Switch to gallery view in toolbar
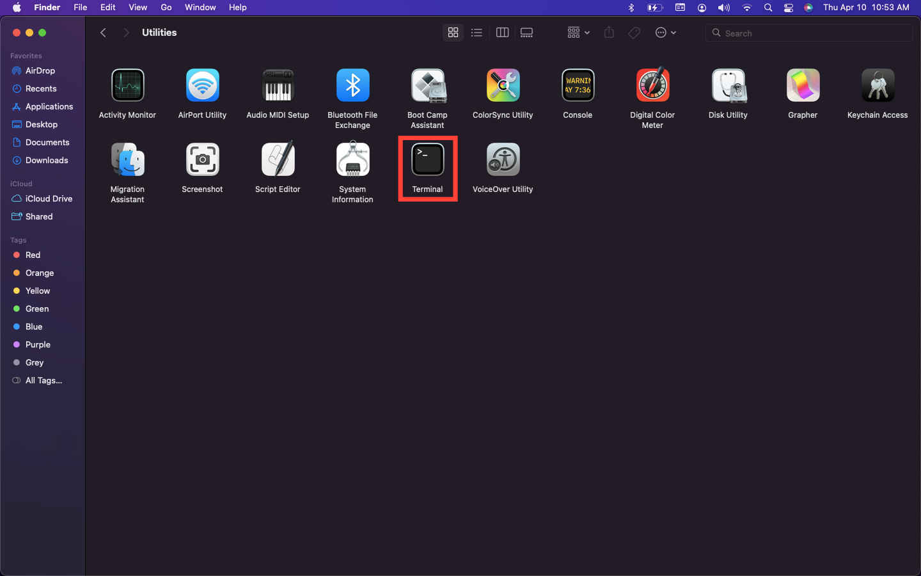The width and height of the screenshot is (921, 576). (x=526, y=33)
